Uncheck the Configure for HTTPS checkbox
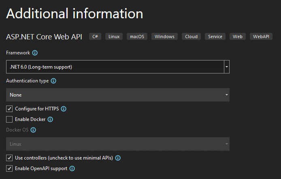Viewport: 281px width, 179px height. 9,109
